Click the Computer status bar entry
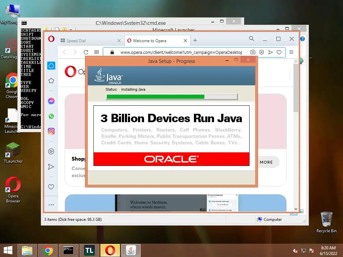Viewport: 343px width, 257px height. pos(270,220)
